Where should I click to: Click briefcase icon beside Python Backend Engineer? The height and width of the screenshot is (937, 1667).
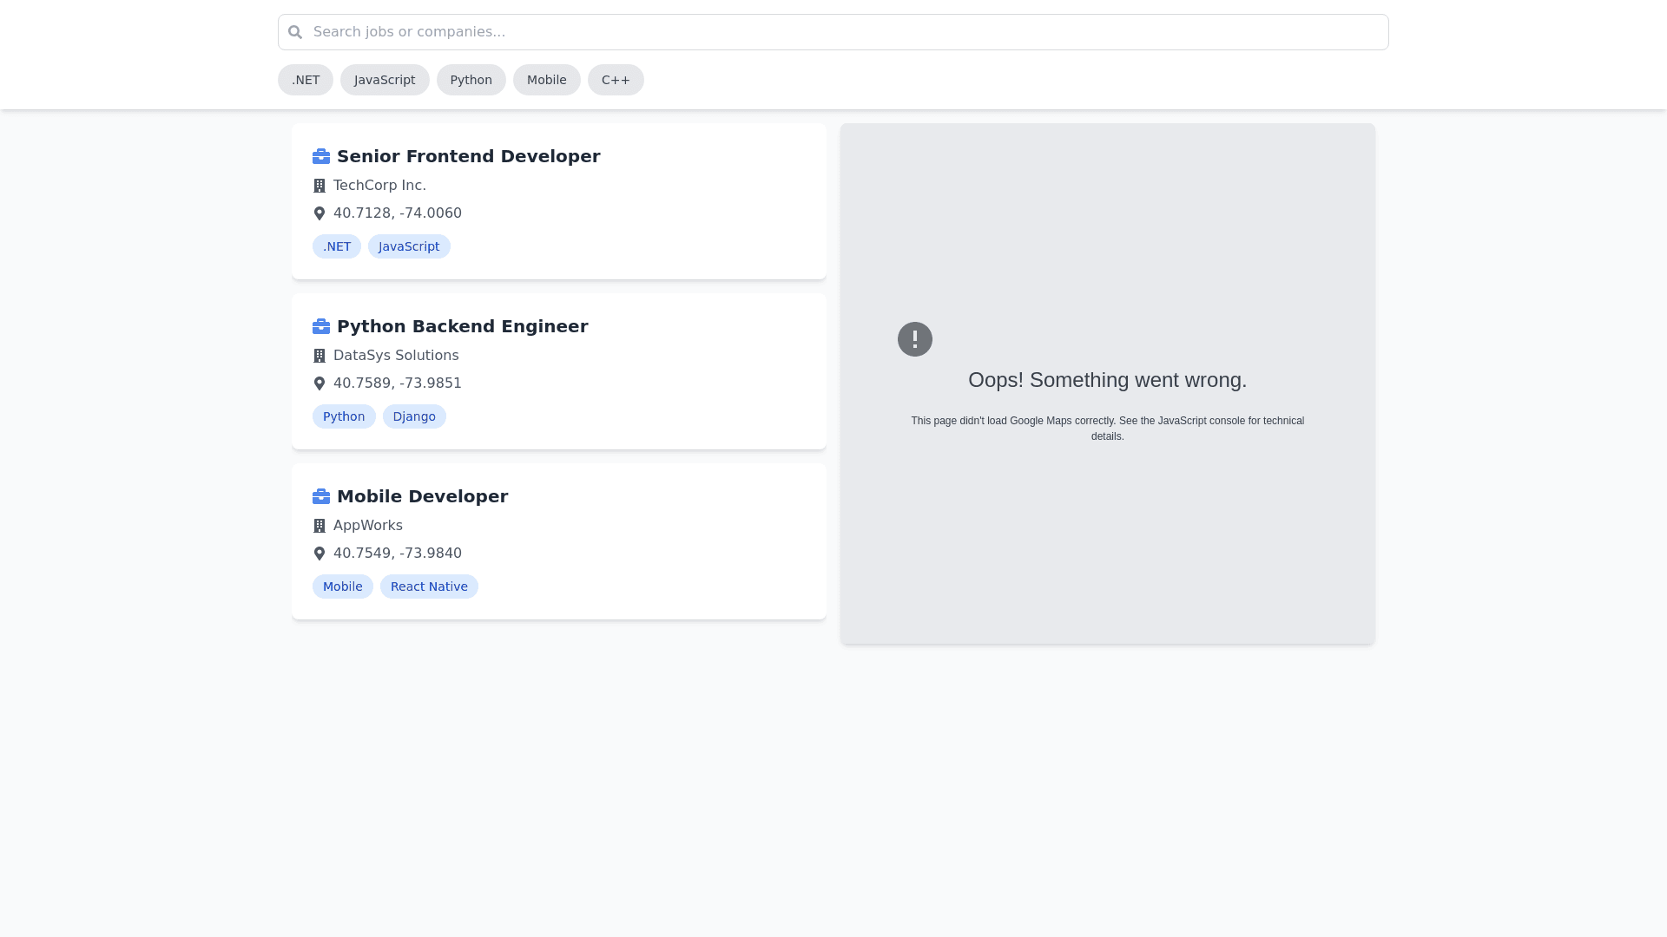point(321,326)
